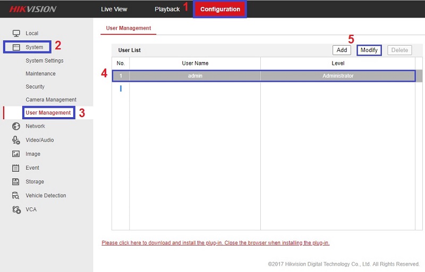
Task: Open the Maintenance submenu item
Action: pos(40,74)
